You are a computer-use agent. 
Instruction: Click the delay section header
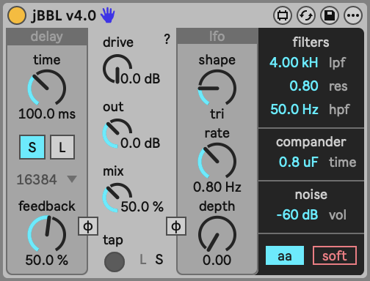pos(47,37)
